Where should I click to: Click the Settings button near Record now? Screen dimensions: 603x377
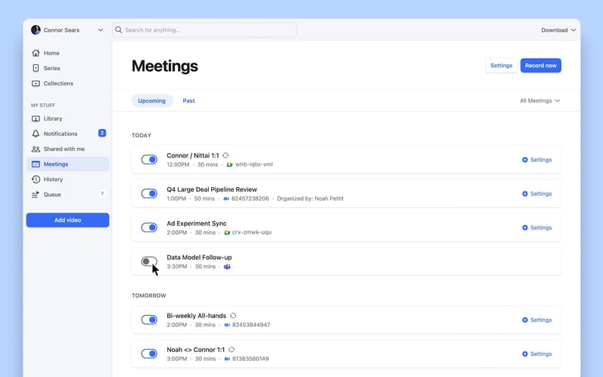coord(501,66)
